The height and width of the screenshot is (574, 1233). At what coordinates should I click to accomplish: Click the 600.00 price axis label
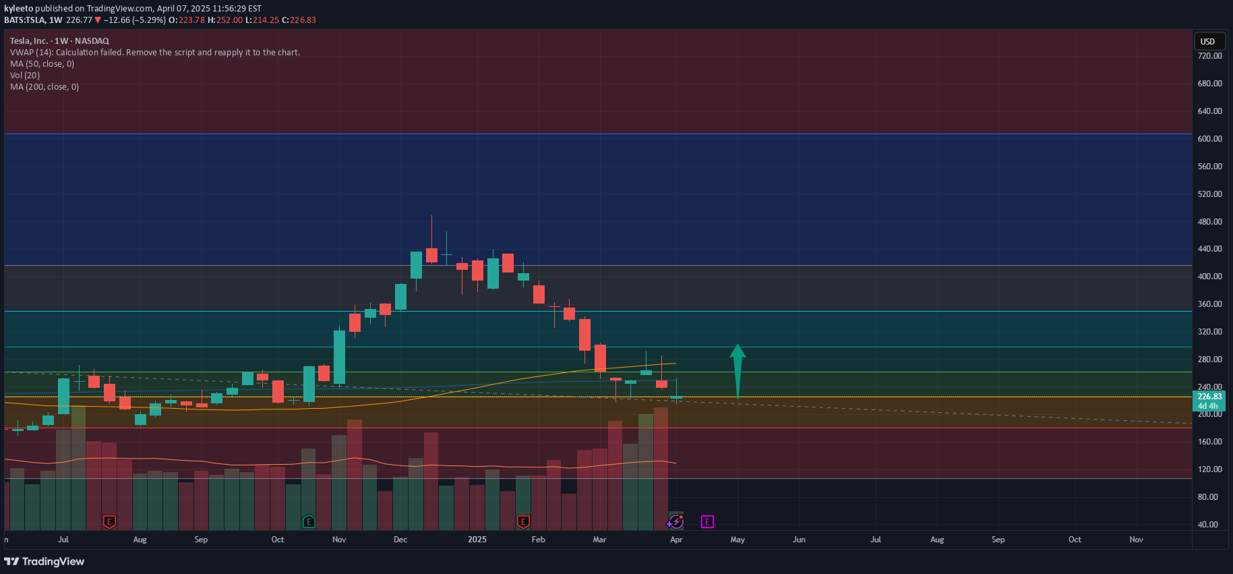(1209, 139)
